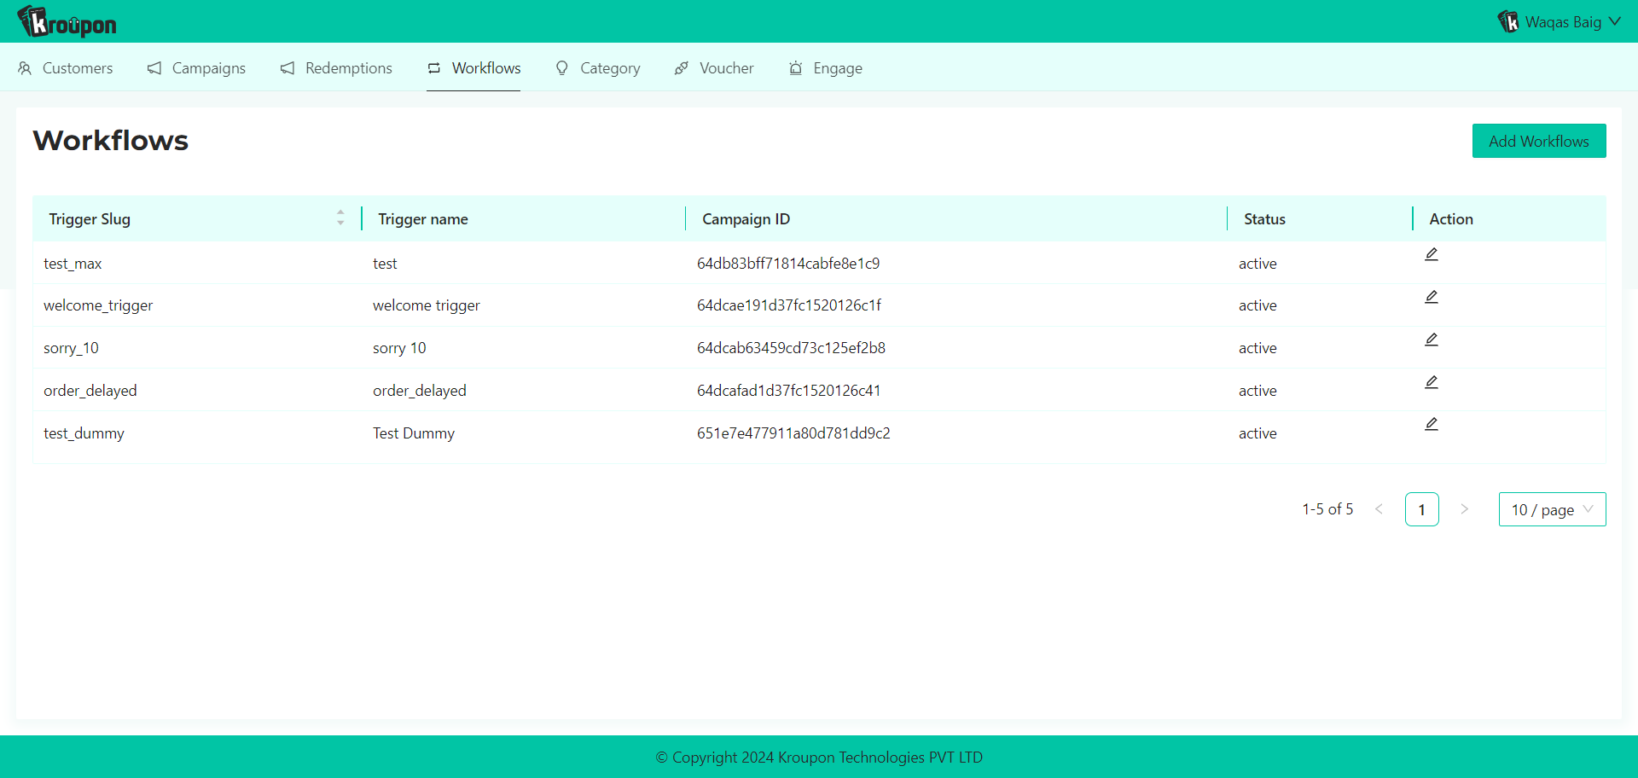Click the trigger name 'test'
Viewport: 1638px width, 778px height.
point(385,264)
